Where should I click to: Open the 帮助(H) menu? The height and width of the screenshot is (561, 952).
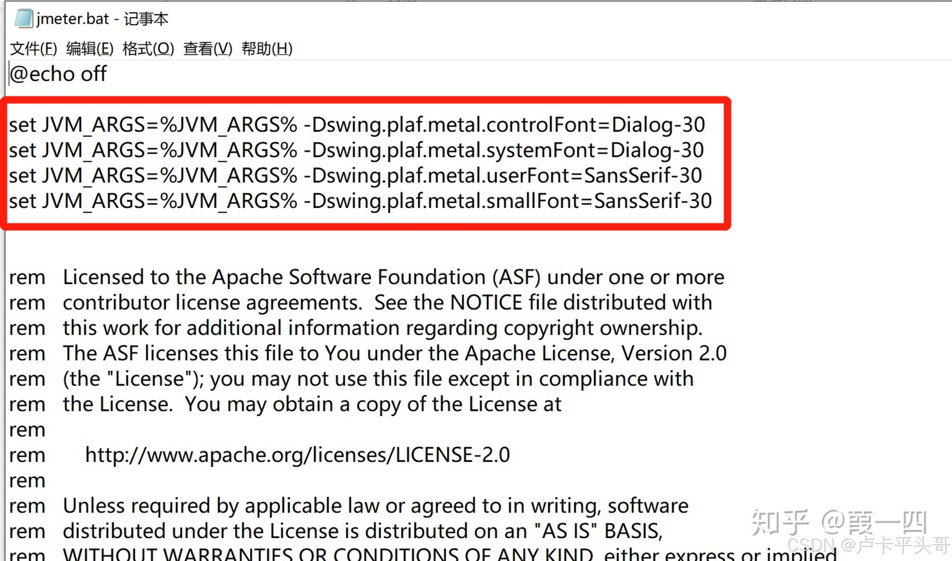click(267, 49)
